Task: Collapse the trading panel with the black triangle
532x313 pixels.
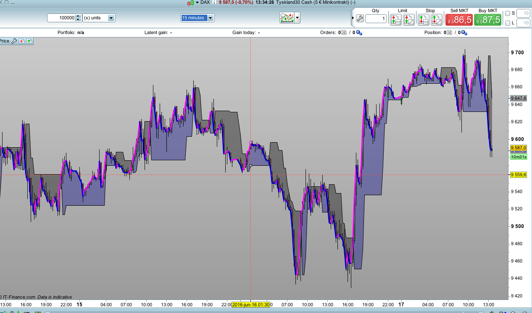Action: 353,18
